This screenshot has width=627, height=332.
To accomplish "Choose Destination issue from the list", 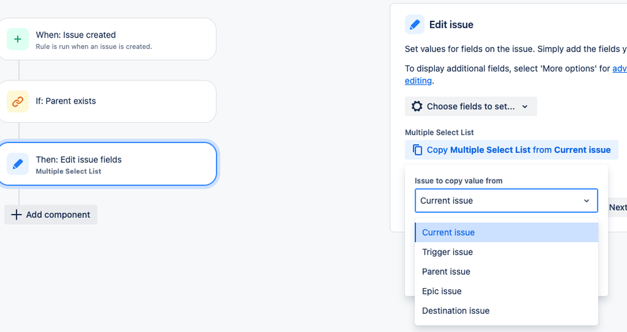I will [506, 311].
